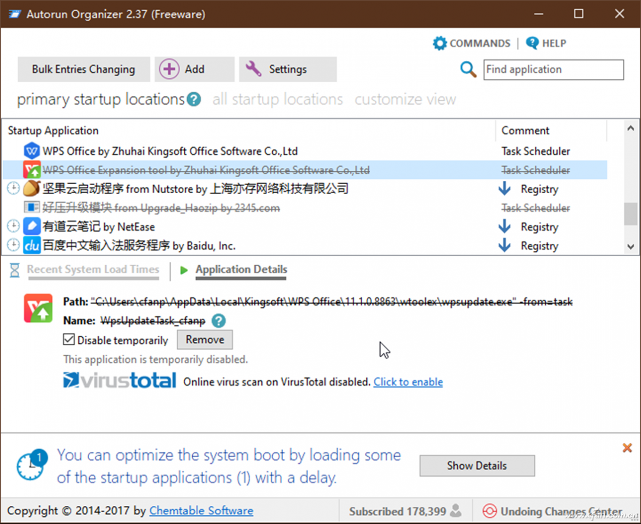Viewport: 641px width, 524px height.
Task: Click the clock icon beside 坚果云启动程序
Action: pyautogui.click(x=13, y=189)
